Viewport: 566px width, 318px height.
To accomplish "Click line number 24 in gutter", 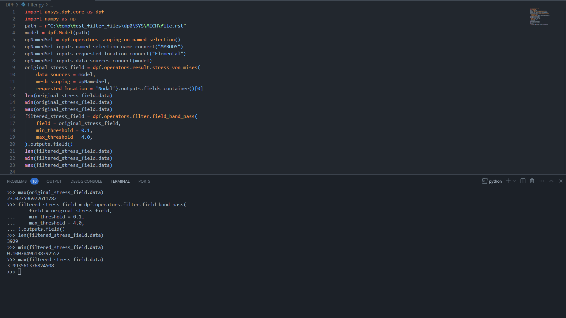I will tap(12, 172).
